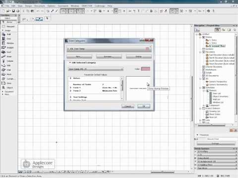Click the parameter list vertical scrollbar

(122, 89)
